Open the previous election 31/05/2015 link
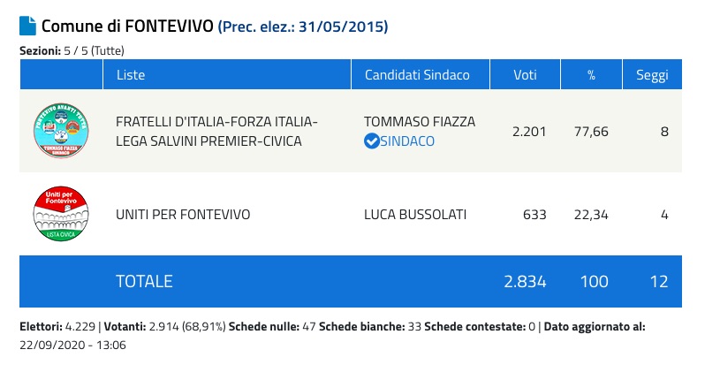The width and height of the screenshot is (720, 380). [303, 27]
